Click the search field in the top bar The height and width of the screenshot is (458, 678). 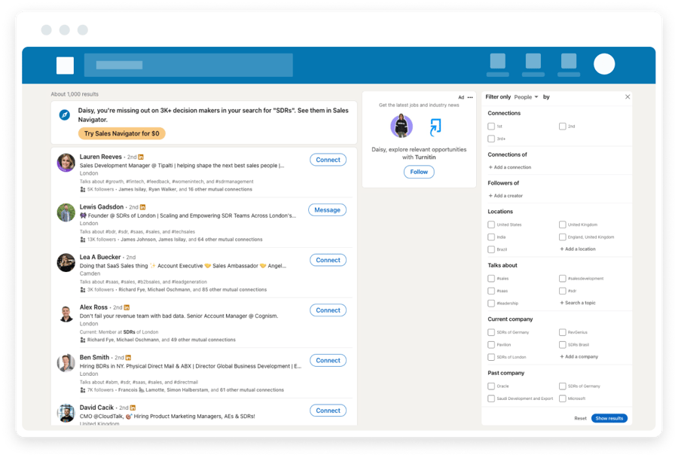tap(188, 65)
